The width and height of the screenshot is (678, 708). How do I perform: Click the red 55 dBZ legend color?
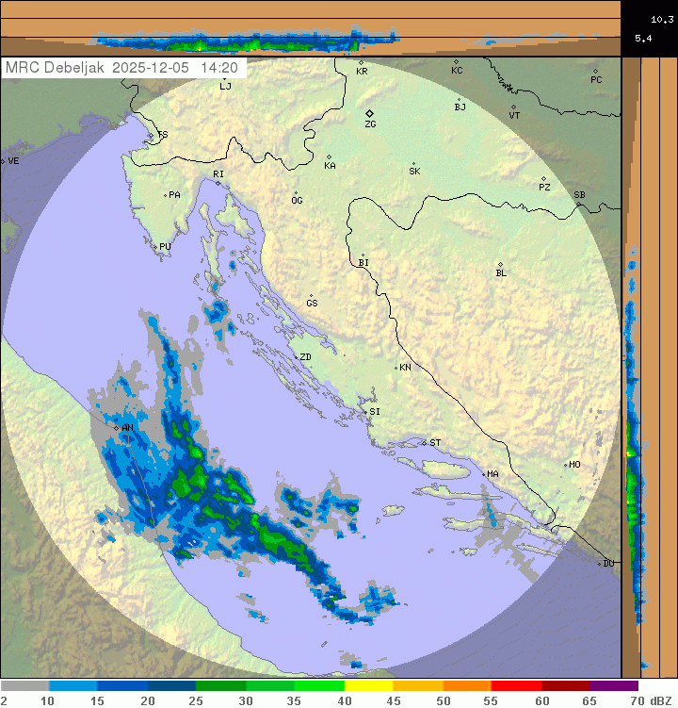point(516,686)
